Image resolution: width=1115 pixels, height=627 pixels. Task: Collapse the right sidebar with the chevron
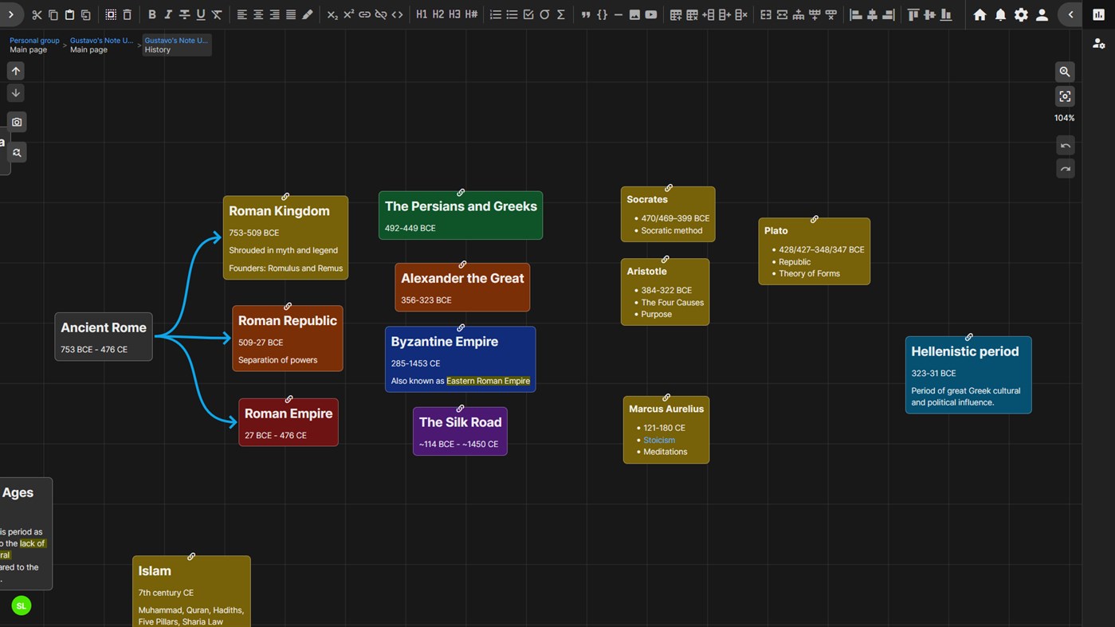[x=1070, y=14]
